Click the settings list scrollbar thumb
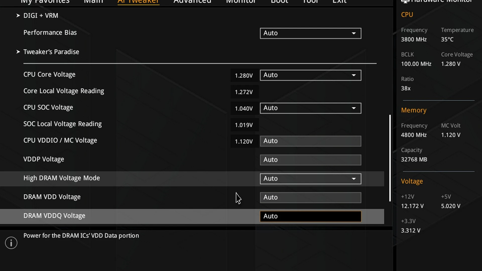The width and height of the screenshot is (482, 271). pos(390,158)
